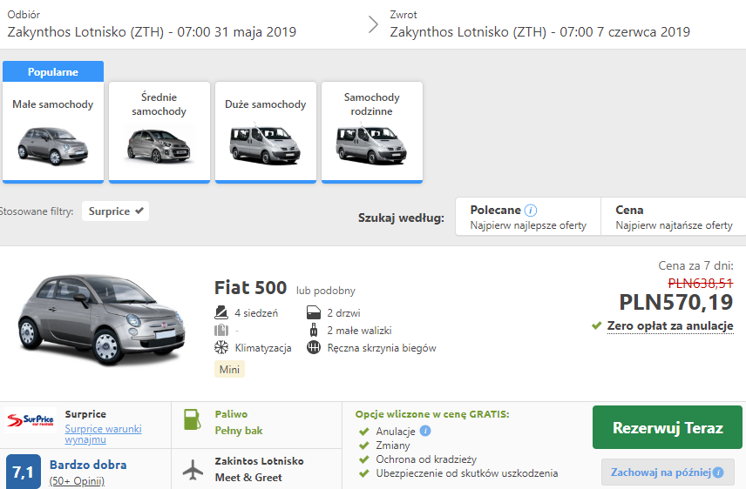Open the 50+ Opinii reviews link
The height and width of the screenshot is (489, 746).
[x=77, y=481]
